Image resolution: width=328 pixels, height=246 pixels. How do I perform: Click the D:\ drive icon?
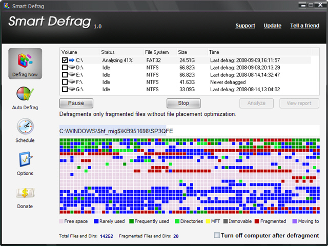pyautogui.click(x=72, y=67)
